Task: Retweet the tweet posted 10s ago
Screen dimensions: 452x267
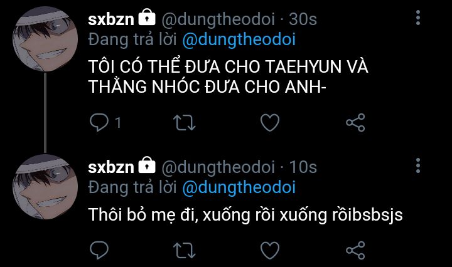Action: pos(185,250)
